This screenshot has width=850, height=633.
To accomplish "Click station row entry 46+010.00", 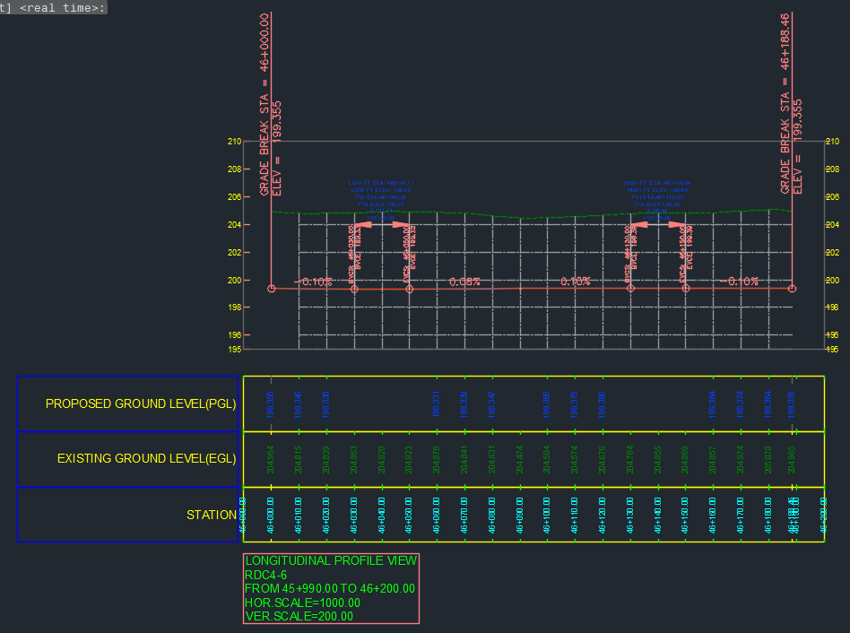I will pyautogui.click(x=299, y=516).
